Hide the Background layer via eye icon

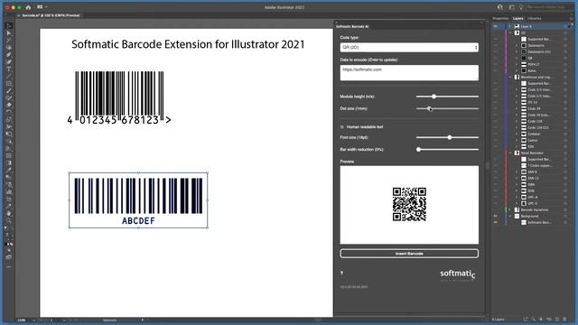click(495, 216)
